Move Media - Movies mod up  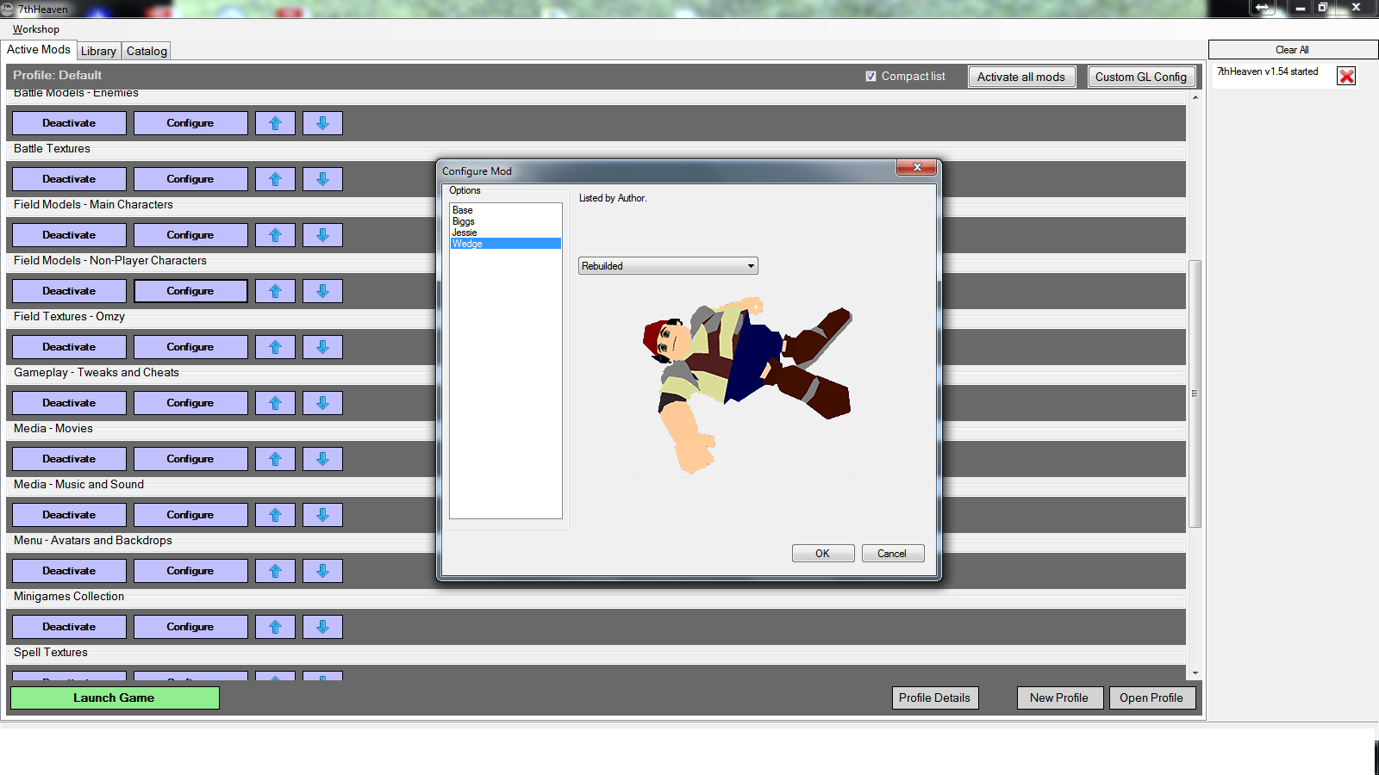276,459
